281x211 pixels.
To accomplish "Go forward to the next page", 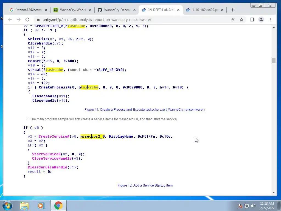I will 19,20.
